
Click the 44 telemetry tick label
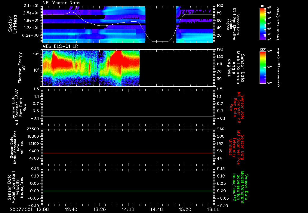219,158
